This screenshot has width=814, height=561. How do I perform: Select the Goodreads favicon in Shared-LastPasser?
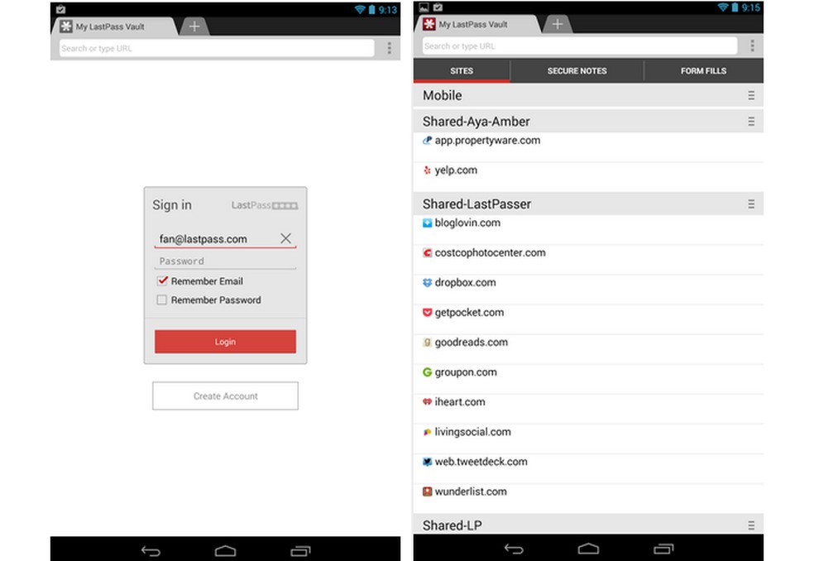click(427, 343)
